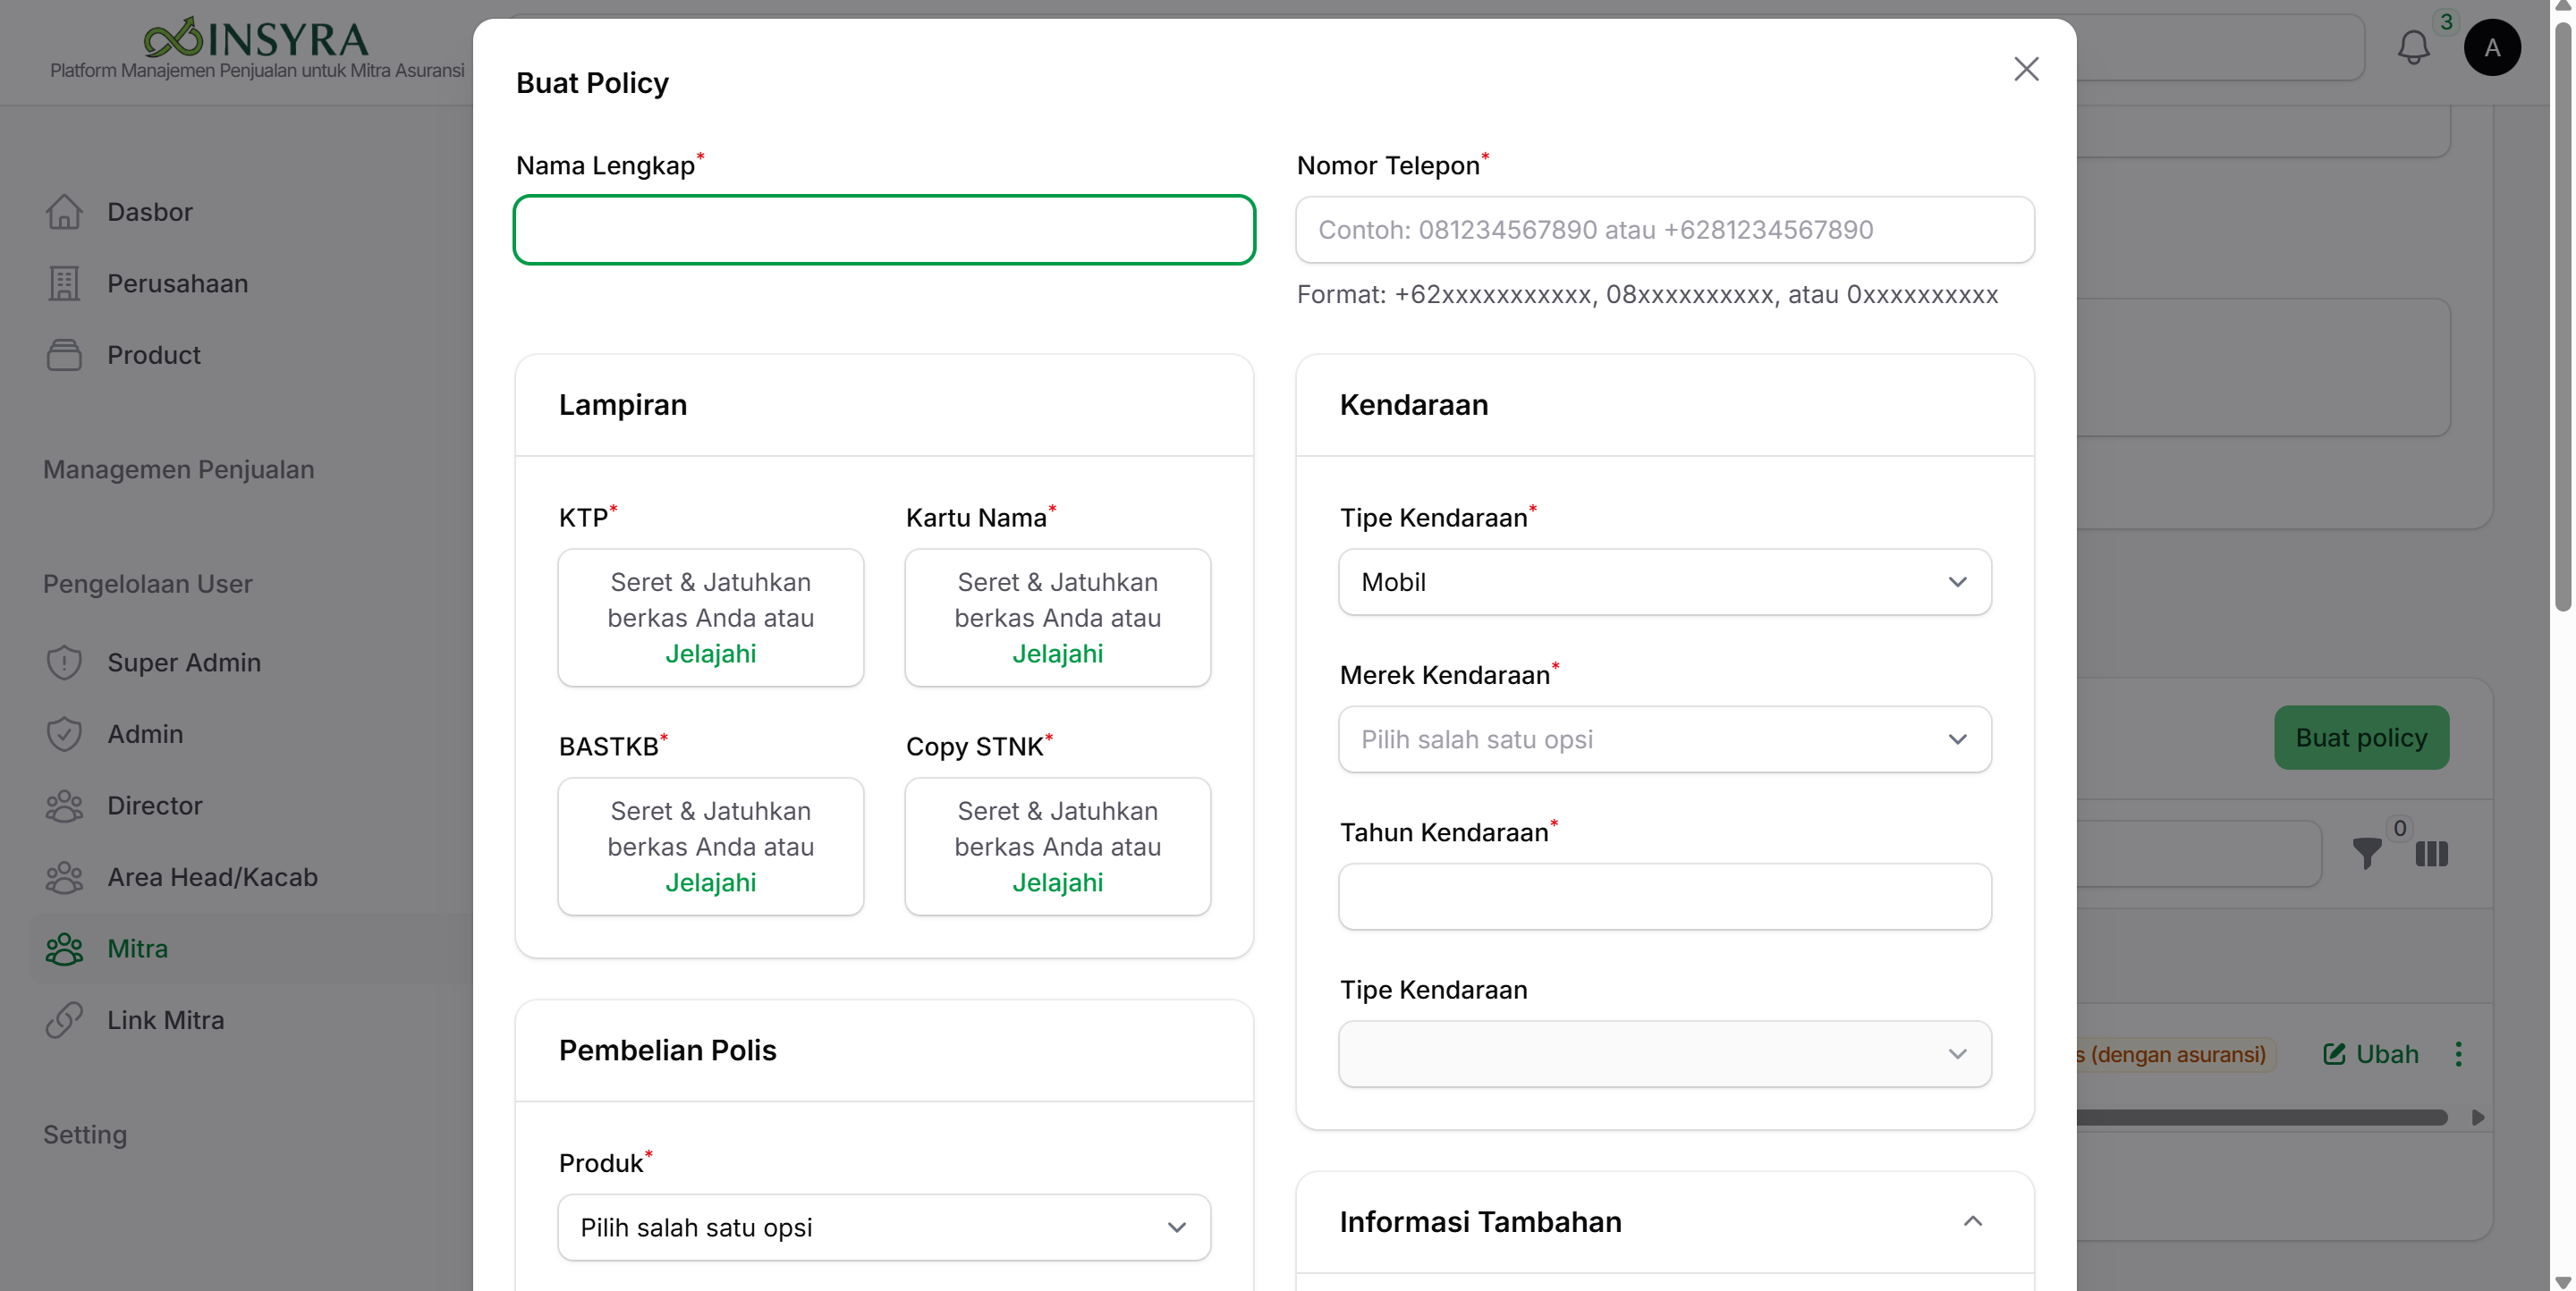Screen dimensions: 2576x1291
Task: Browse file for BASTKB upload
Action: coord(710,882)
